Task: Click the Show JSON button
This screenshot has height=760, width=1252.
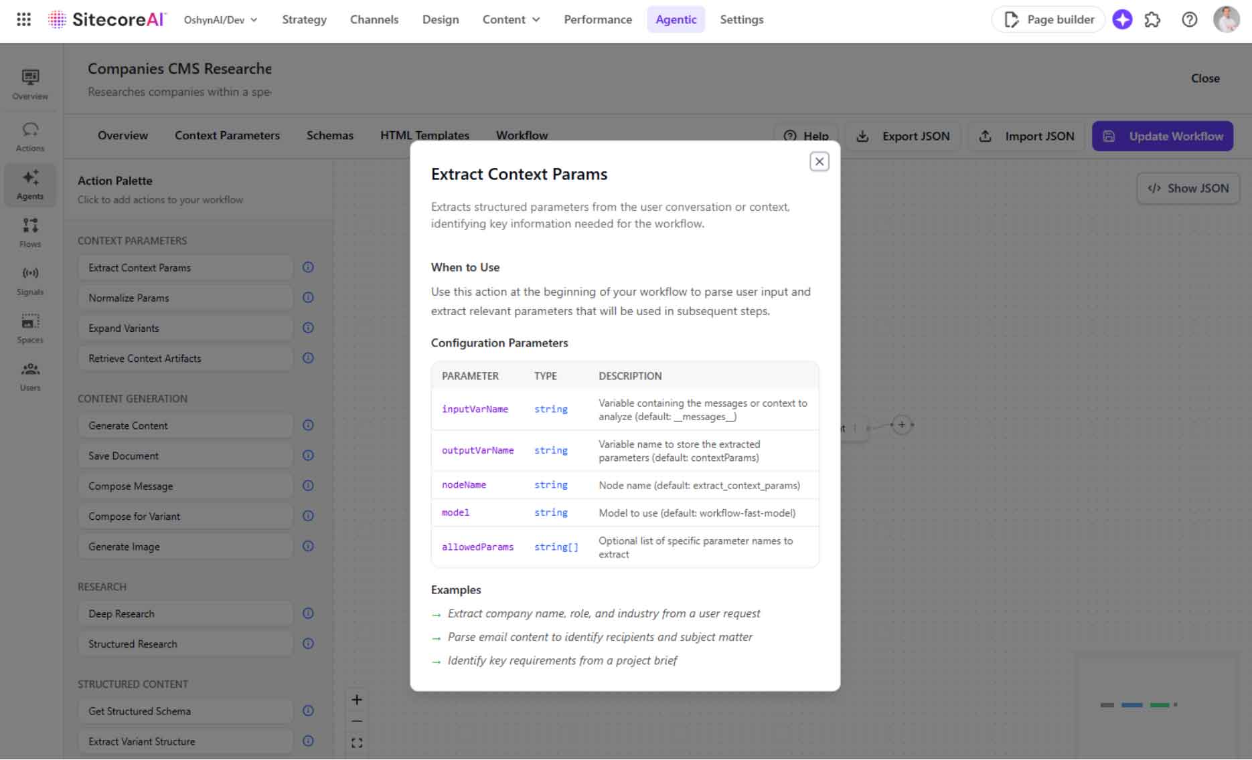Action: [1188, 188]
